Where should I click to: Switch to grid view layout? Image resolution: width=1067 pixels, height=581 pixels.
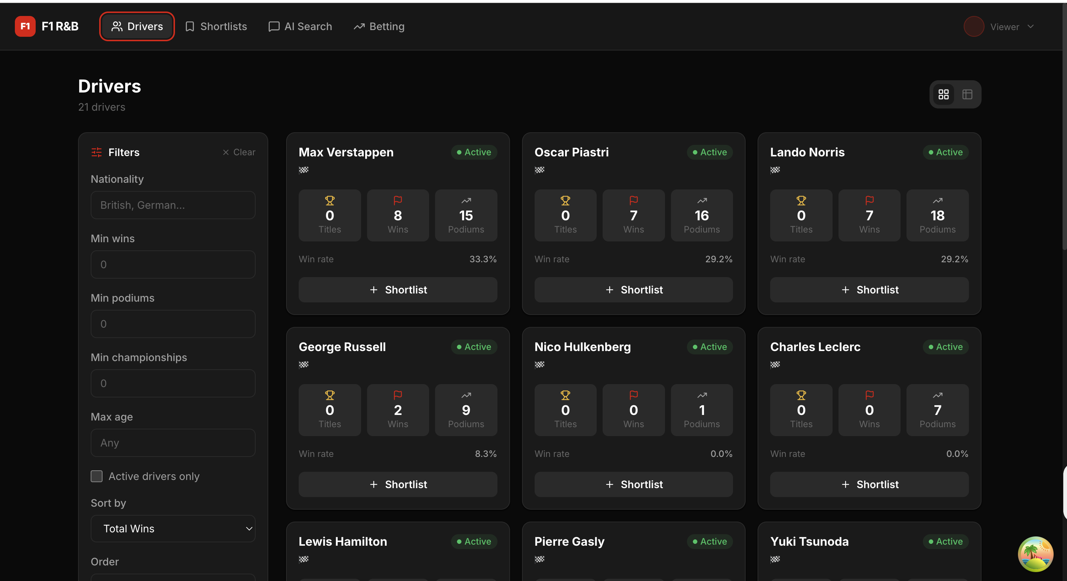click(x=943, y=94)
